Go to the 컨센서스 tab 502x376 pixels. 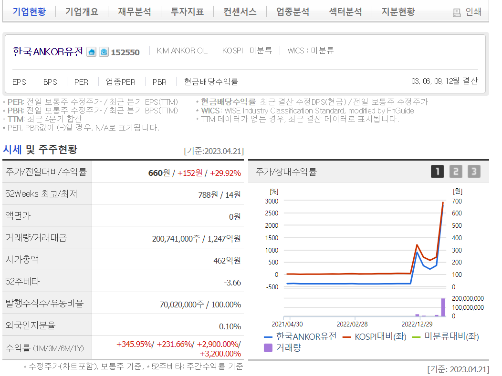240,11
